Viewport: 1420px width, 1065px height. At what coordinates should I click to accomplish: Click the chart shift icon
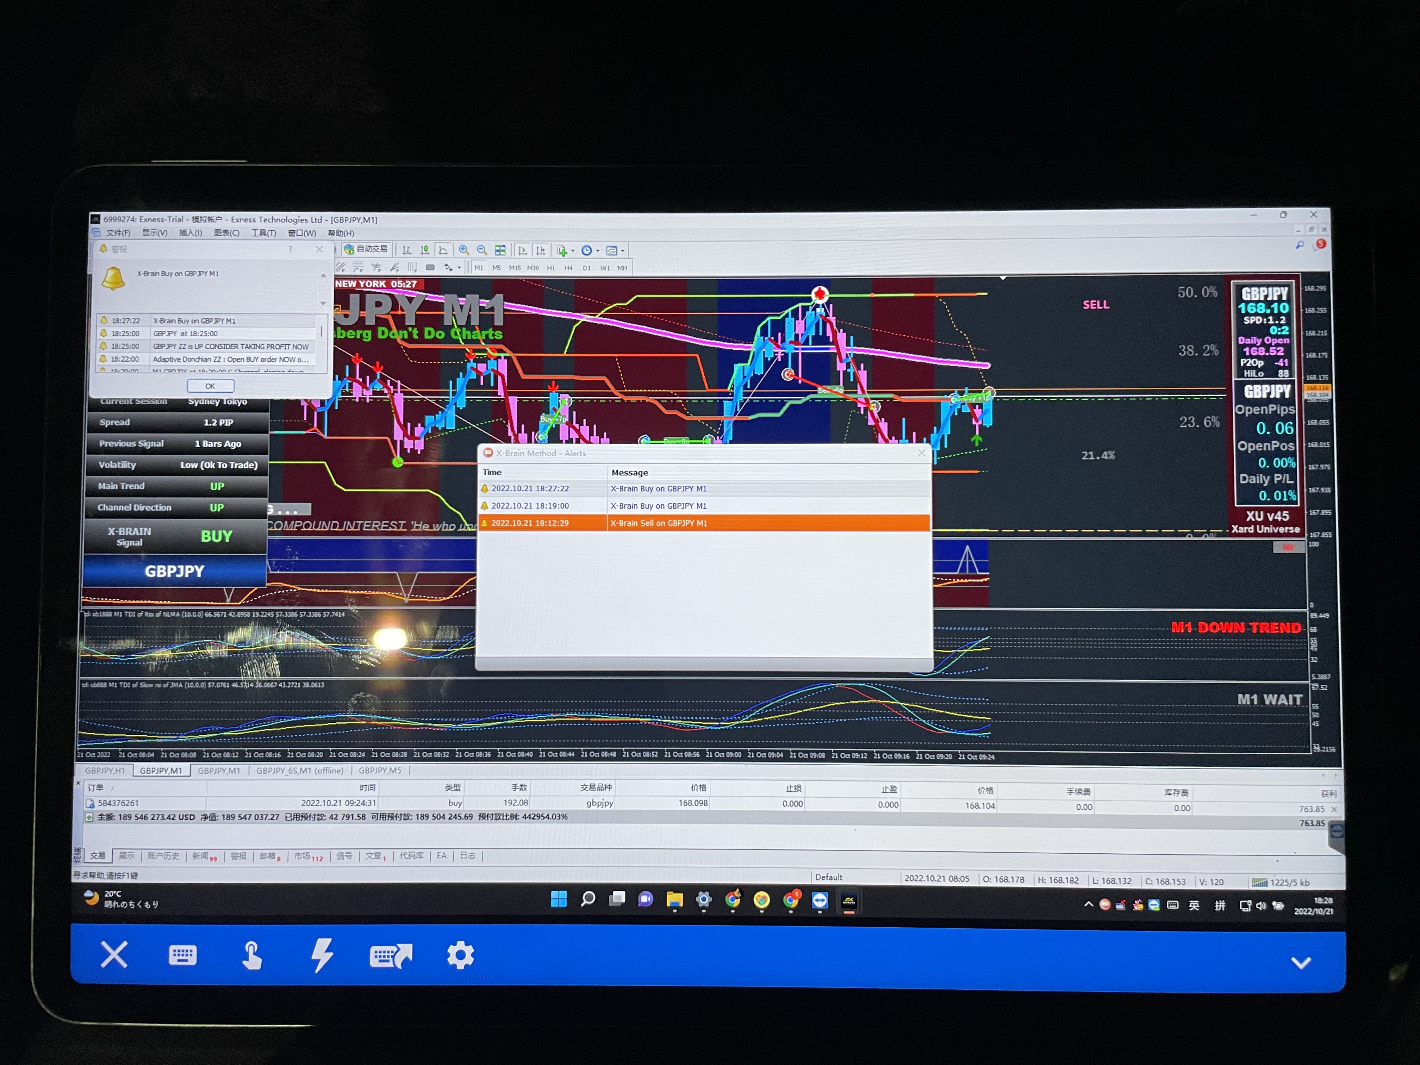click(x=541, y=250)
